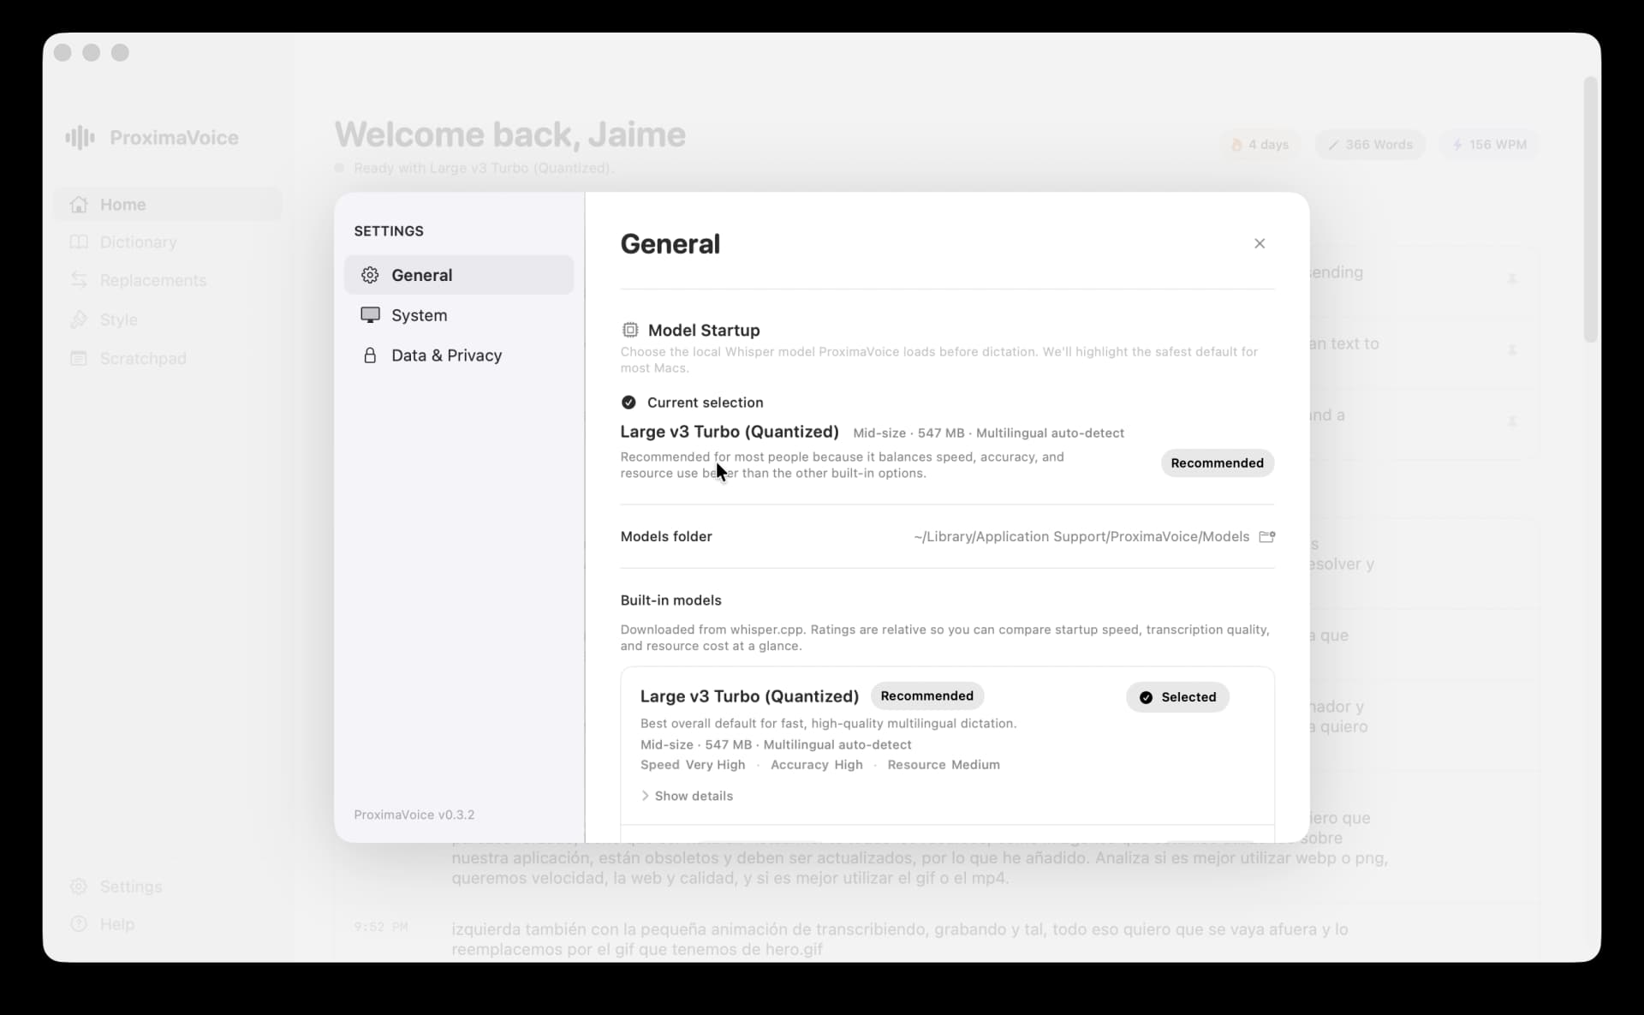Viewport: 1644px width, 1015px height.
Task: Click the Dictionary book icon in sidebar
Action: click(79, 242)
